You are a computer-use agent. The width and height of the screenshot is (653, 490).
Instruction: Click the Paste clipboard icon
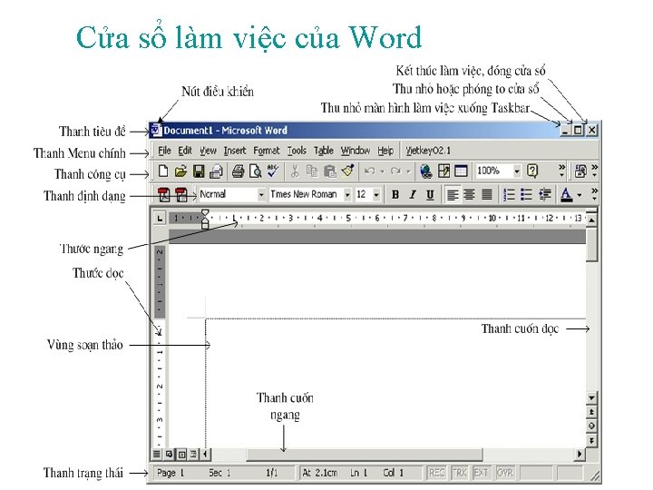(x=330, y=171)
